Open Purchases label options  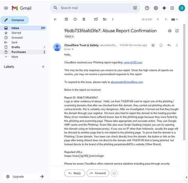coord(44,52)
